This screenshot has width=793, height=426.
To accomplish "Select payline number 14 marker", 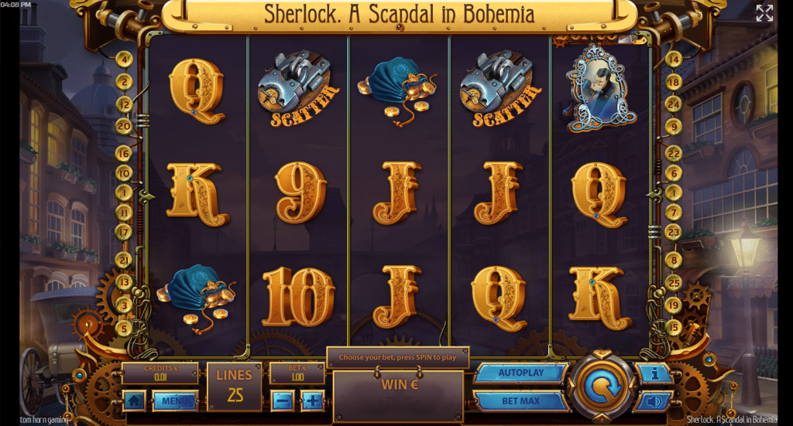I will click(673, 60).
